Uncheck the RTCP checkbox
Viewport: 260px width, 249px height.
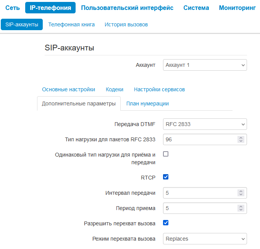pos(166,177)
